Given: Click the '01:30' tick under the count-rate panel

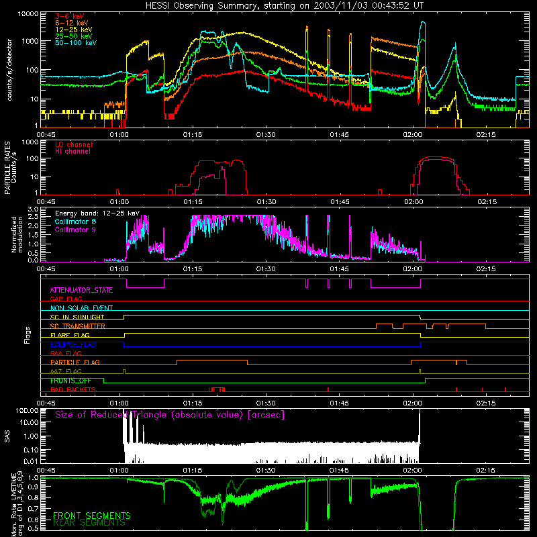Looking at the screenshot, I should (266, 135).
